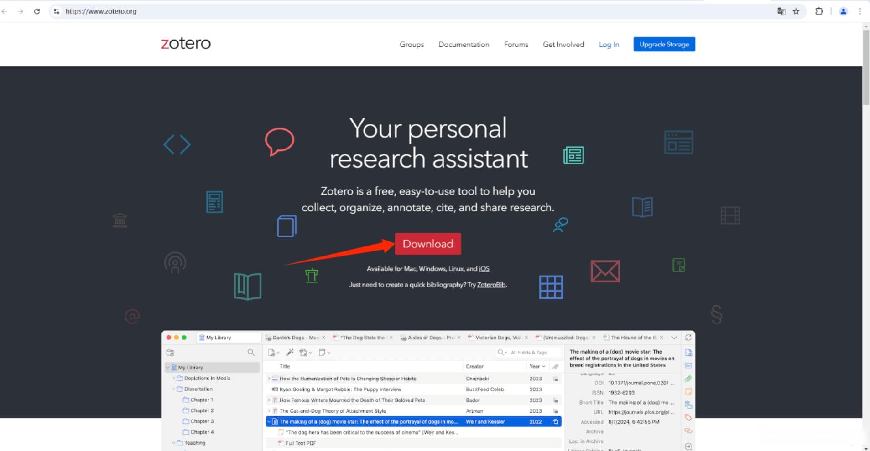
Task: Click the DOI value 10.1371/journal.pone.0261
Action: (641, 383)
